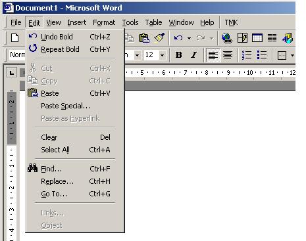Click the New Blank Document icon

point(15,38)
